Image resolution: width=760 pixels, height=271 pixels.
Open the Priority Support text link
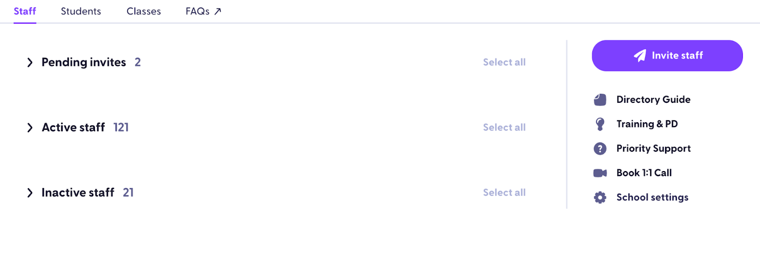pyautogui.click(x=653, y=149)
